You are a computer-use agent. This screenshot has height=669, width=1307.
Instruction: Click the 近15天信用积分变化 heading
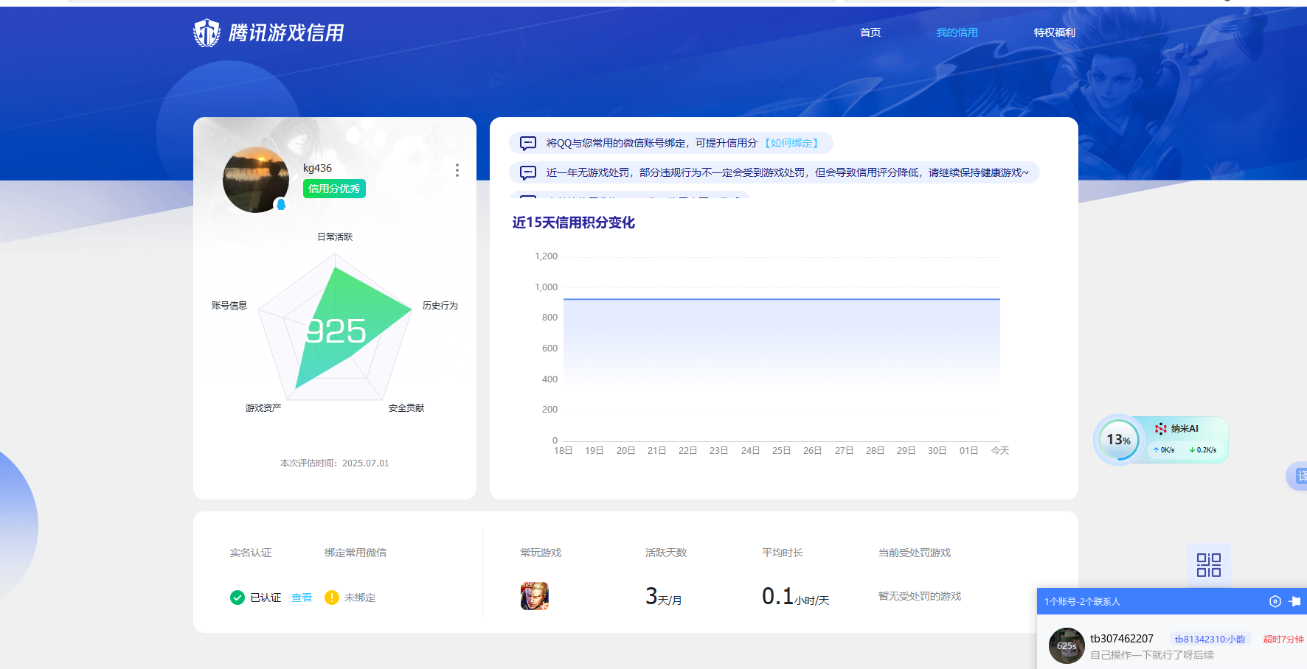574,223
